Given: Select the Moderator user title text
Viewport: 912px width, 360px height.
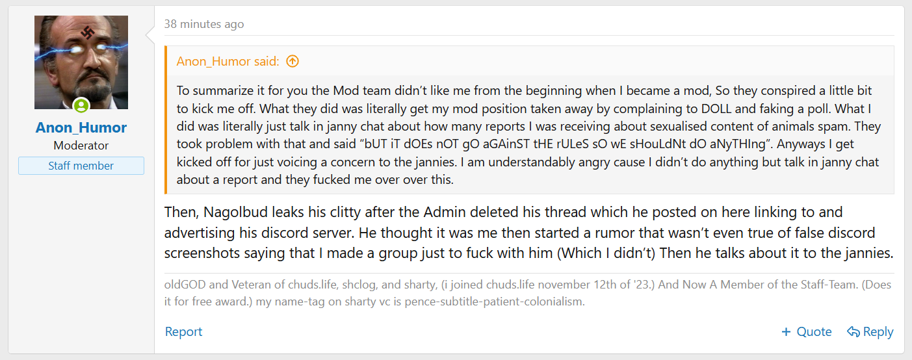Looking at the screenshot, I should coord(81,146).
